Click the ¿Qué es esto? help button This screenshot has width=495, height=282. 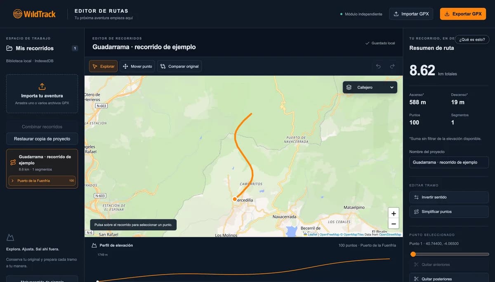point(472,40)
